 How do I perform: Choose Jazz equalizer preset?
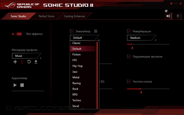coord(83,72)
